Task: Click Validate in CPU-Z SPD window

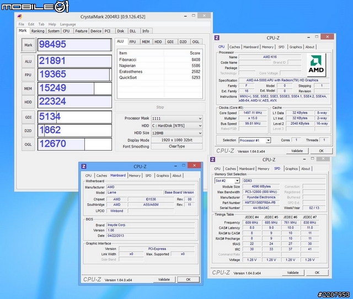Action: (x=293, y=273)
